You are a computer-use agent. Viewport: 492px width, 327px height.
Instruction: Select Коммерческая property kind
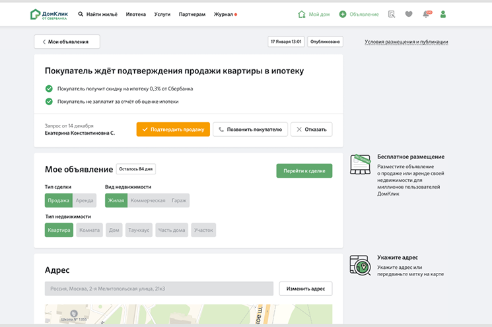148,200
